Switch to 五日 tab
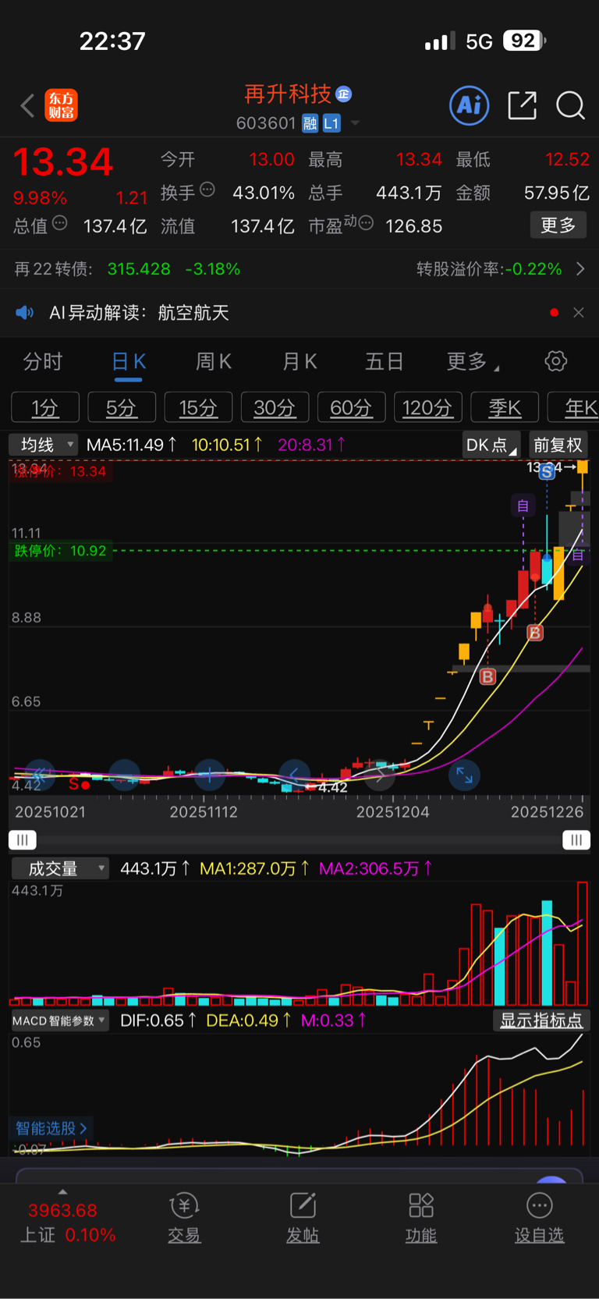The image size is (599, 1299). pos(384,362)
